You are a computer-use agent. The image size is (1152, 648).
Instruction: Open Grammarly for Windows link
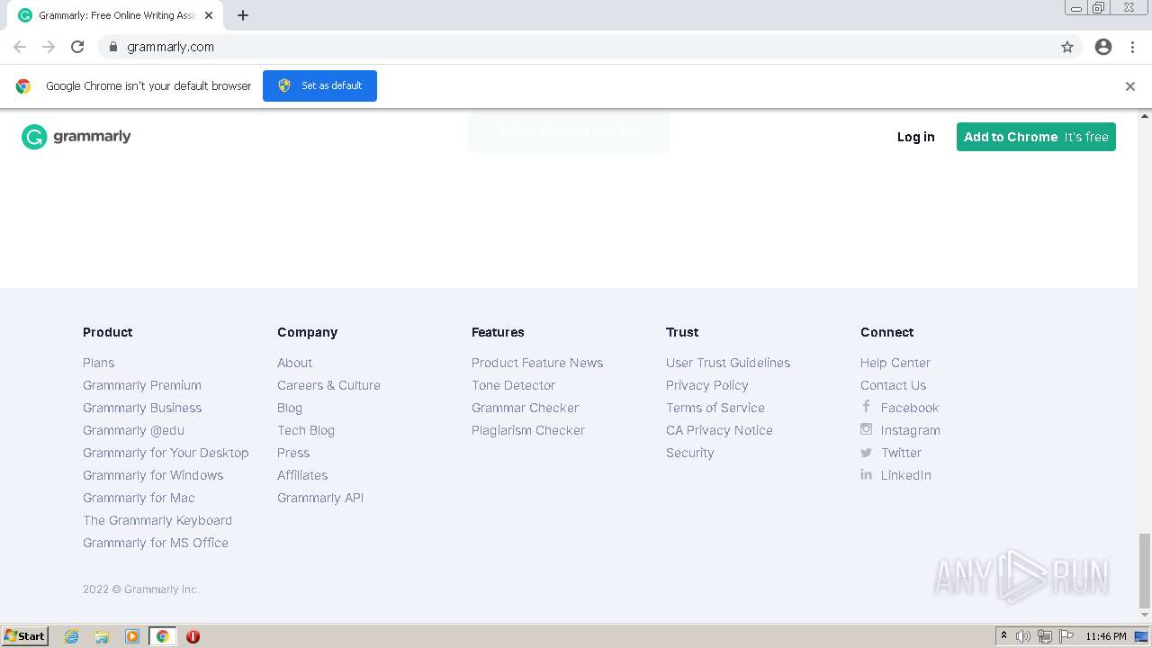point(153,475)
